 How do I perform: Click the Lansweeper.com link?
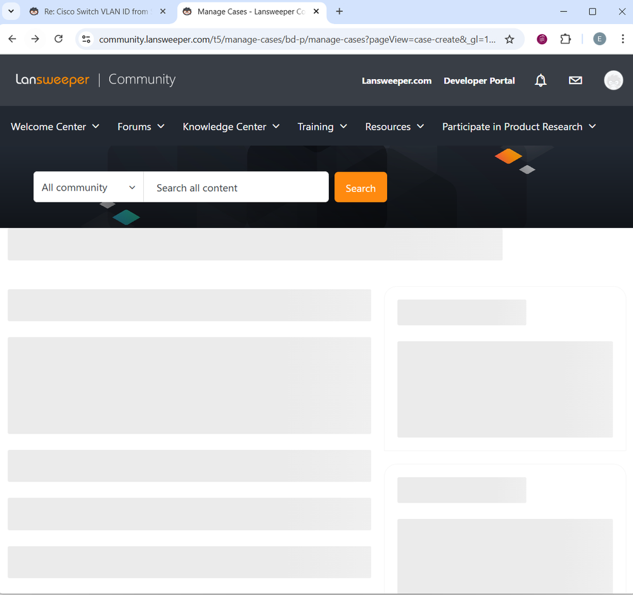397,81
